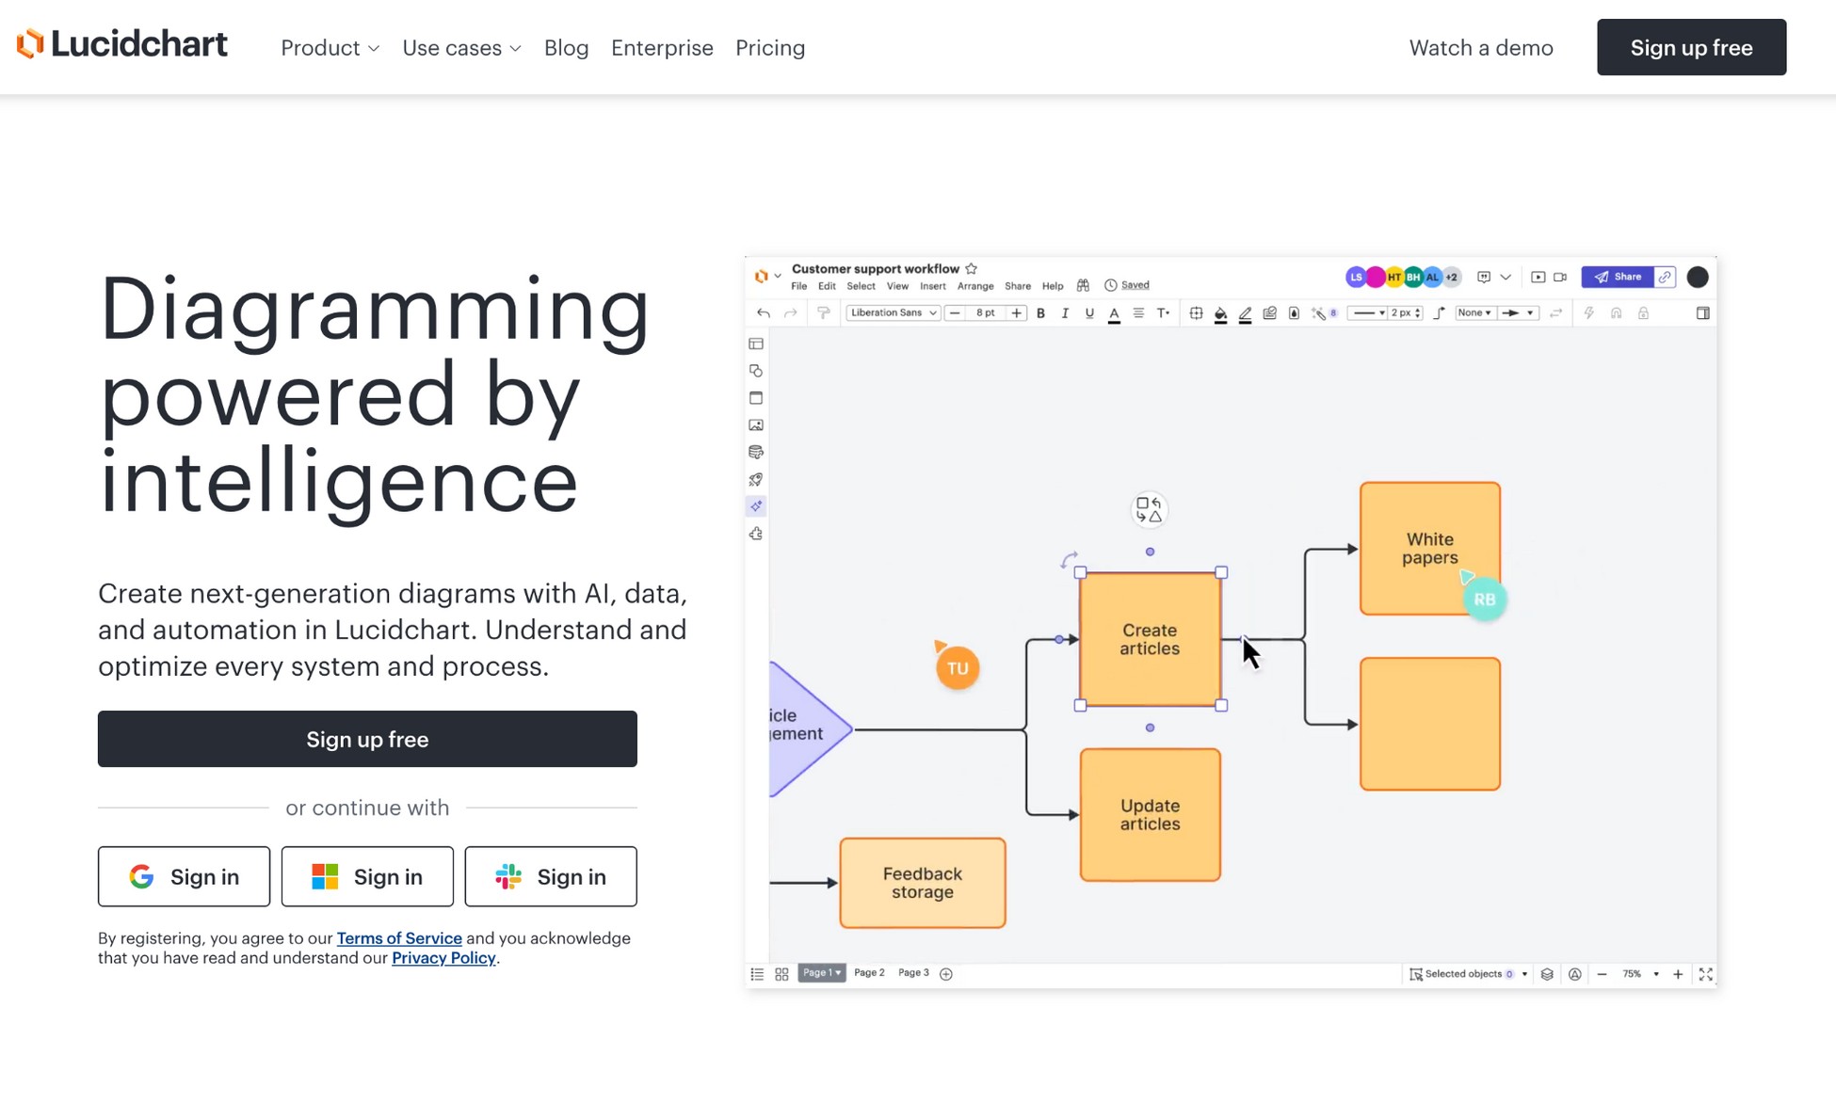This screenshot has height=1104, width=1836.
Task: Select the Shapes panel icon in the sidebar
Action: click(x=755, y=371)
